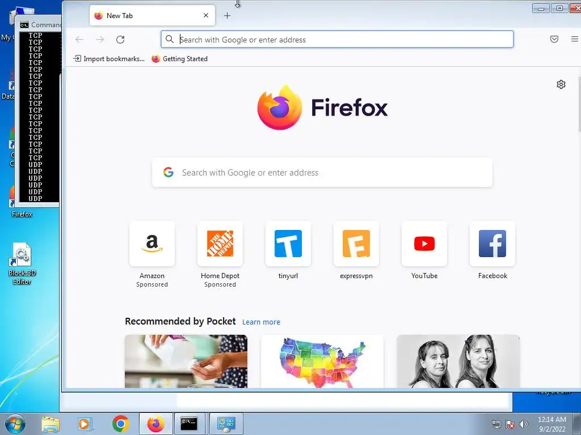Image resolution: width=581 pixels, height=435 pixels.
Task: Switch to Command Prompt taskbar button
Action: click(x=190, y=424)
